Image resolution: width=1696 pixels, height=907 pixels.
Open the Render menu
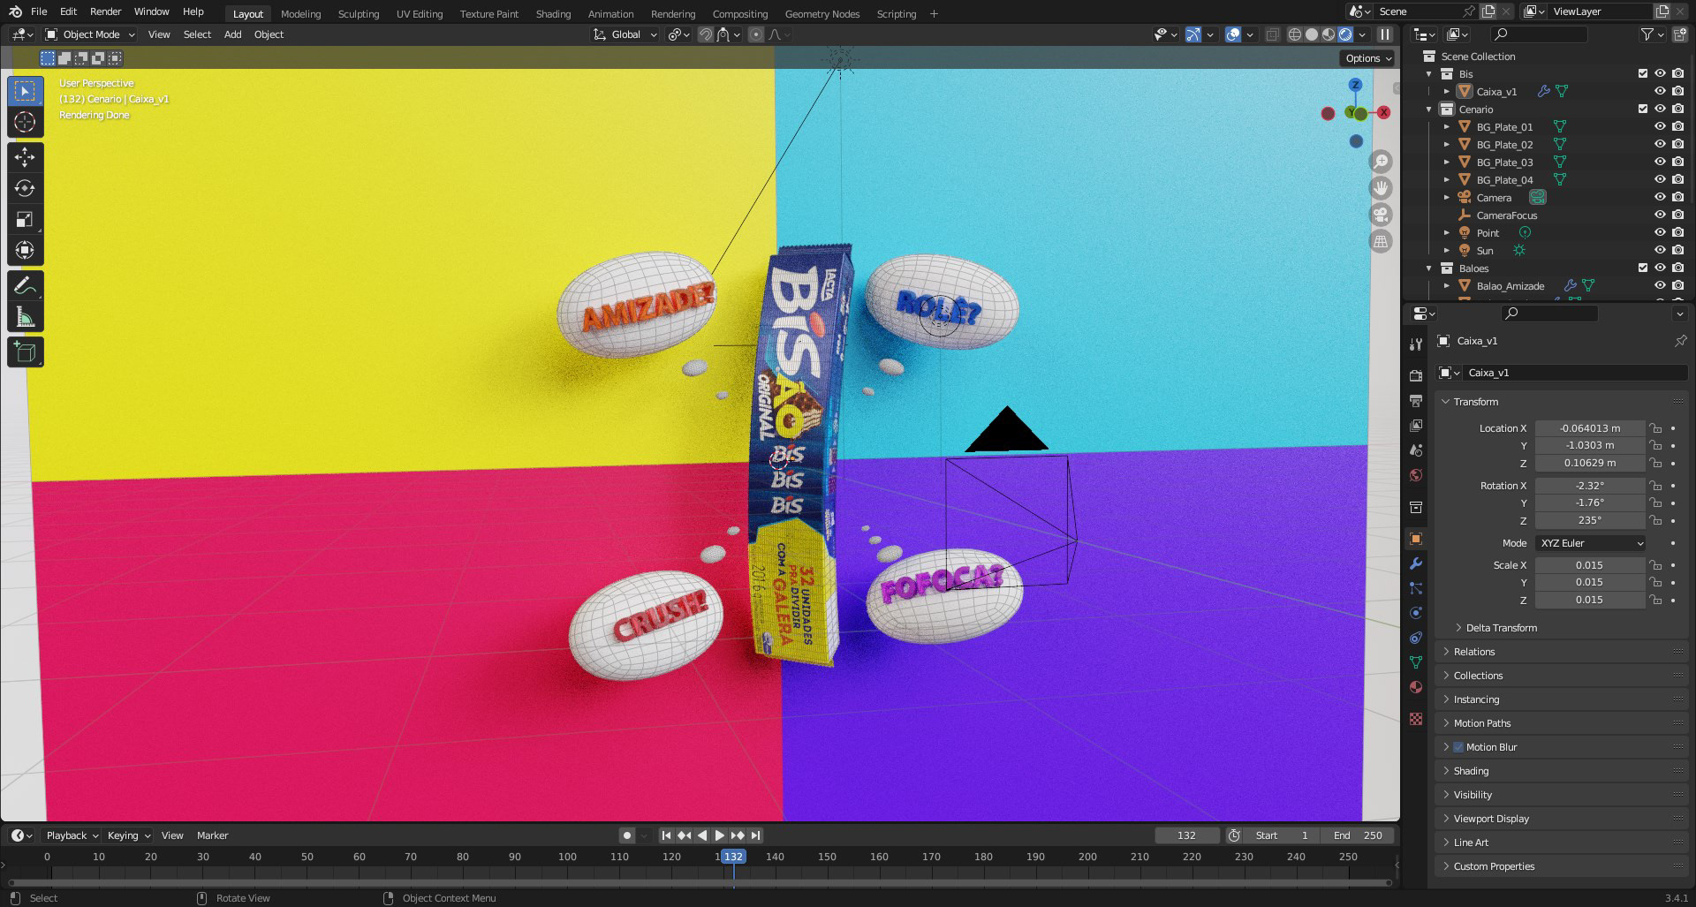click(105, 11)
